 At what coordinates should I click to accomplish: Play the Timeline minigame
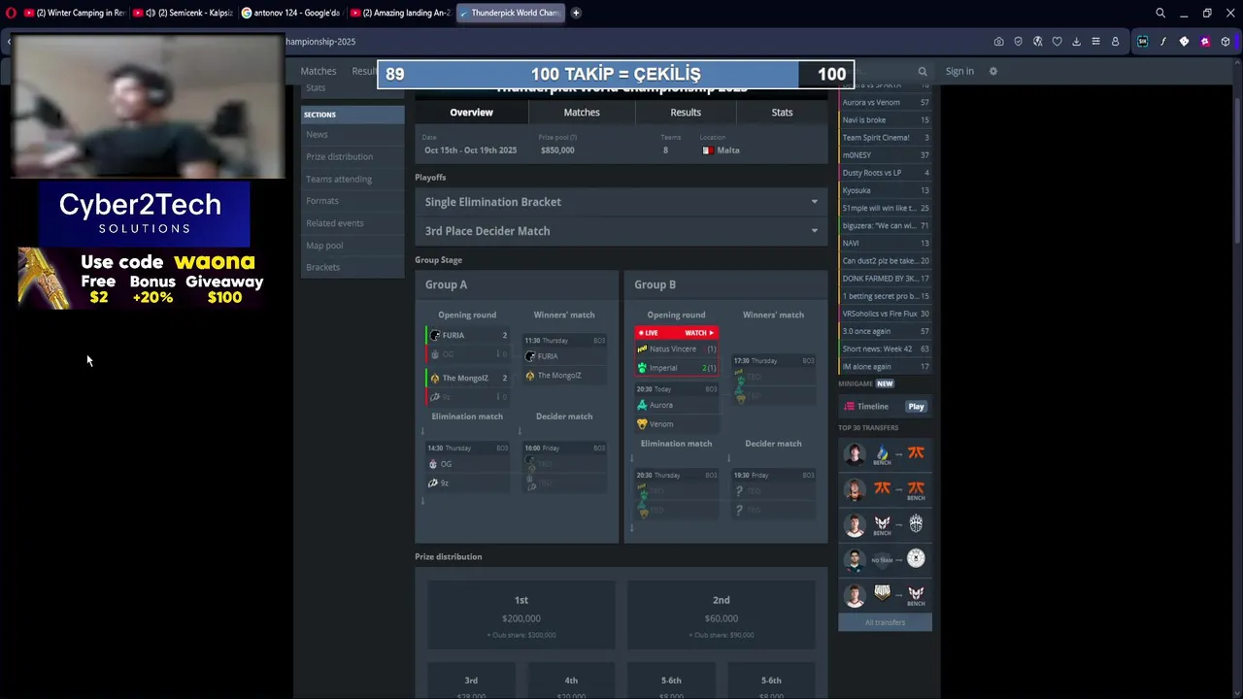tap(916, 407)
